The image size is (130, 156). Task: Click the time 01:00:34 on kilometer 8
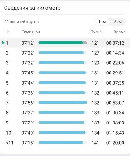click(115, 113)
